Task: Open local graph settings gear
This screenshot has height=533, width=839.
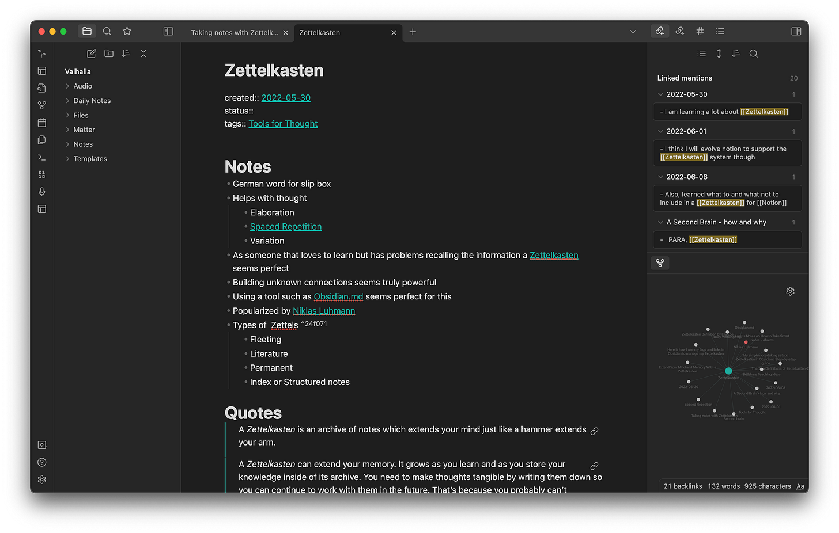Action: pos(791,291)
